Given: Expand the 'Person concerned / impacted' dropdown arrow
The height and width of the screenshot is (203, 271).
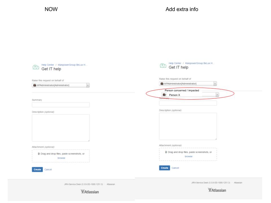Looking at the screenshot, I should point(217,95).
